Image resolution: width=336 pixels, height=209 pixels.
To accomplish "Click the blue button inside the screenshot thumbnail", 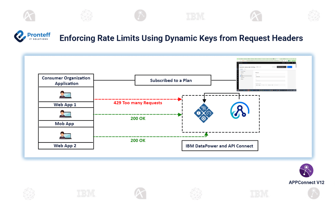I will tap(289, 67).
